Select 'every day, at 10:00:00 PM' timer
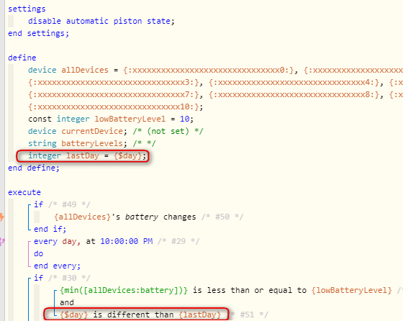The width and height of the screenshot is (403, 321). [93, 241]
